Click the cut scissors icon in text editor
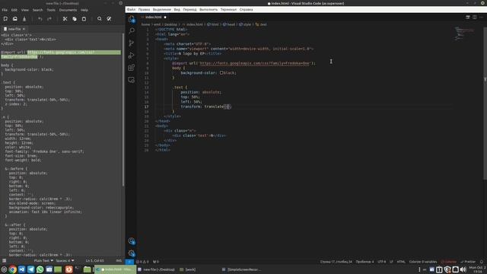This screenshot has height=274, width=487. coord(65,19)
